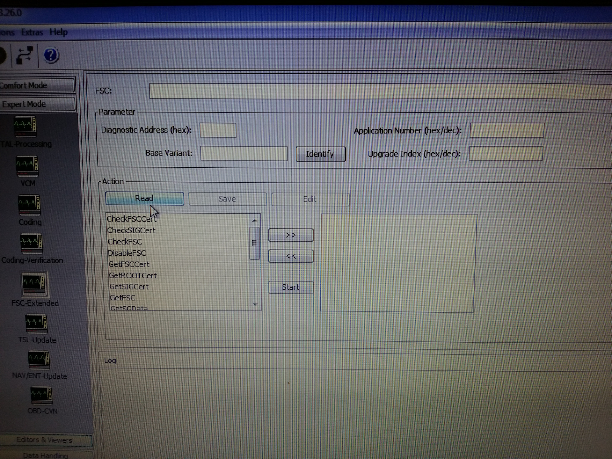Open the TSL-Update module icon
The height and width of the screenshot is (459, 612).
36,323
